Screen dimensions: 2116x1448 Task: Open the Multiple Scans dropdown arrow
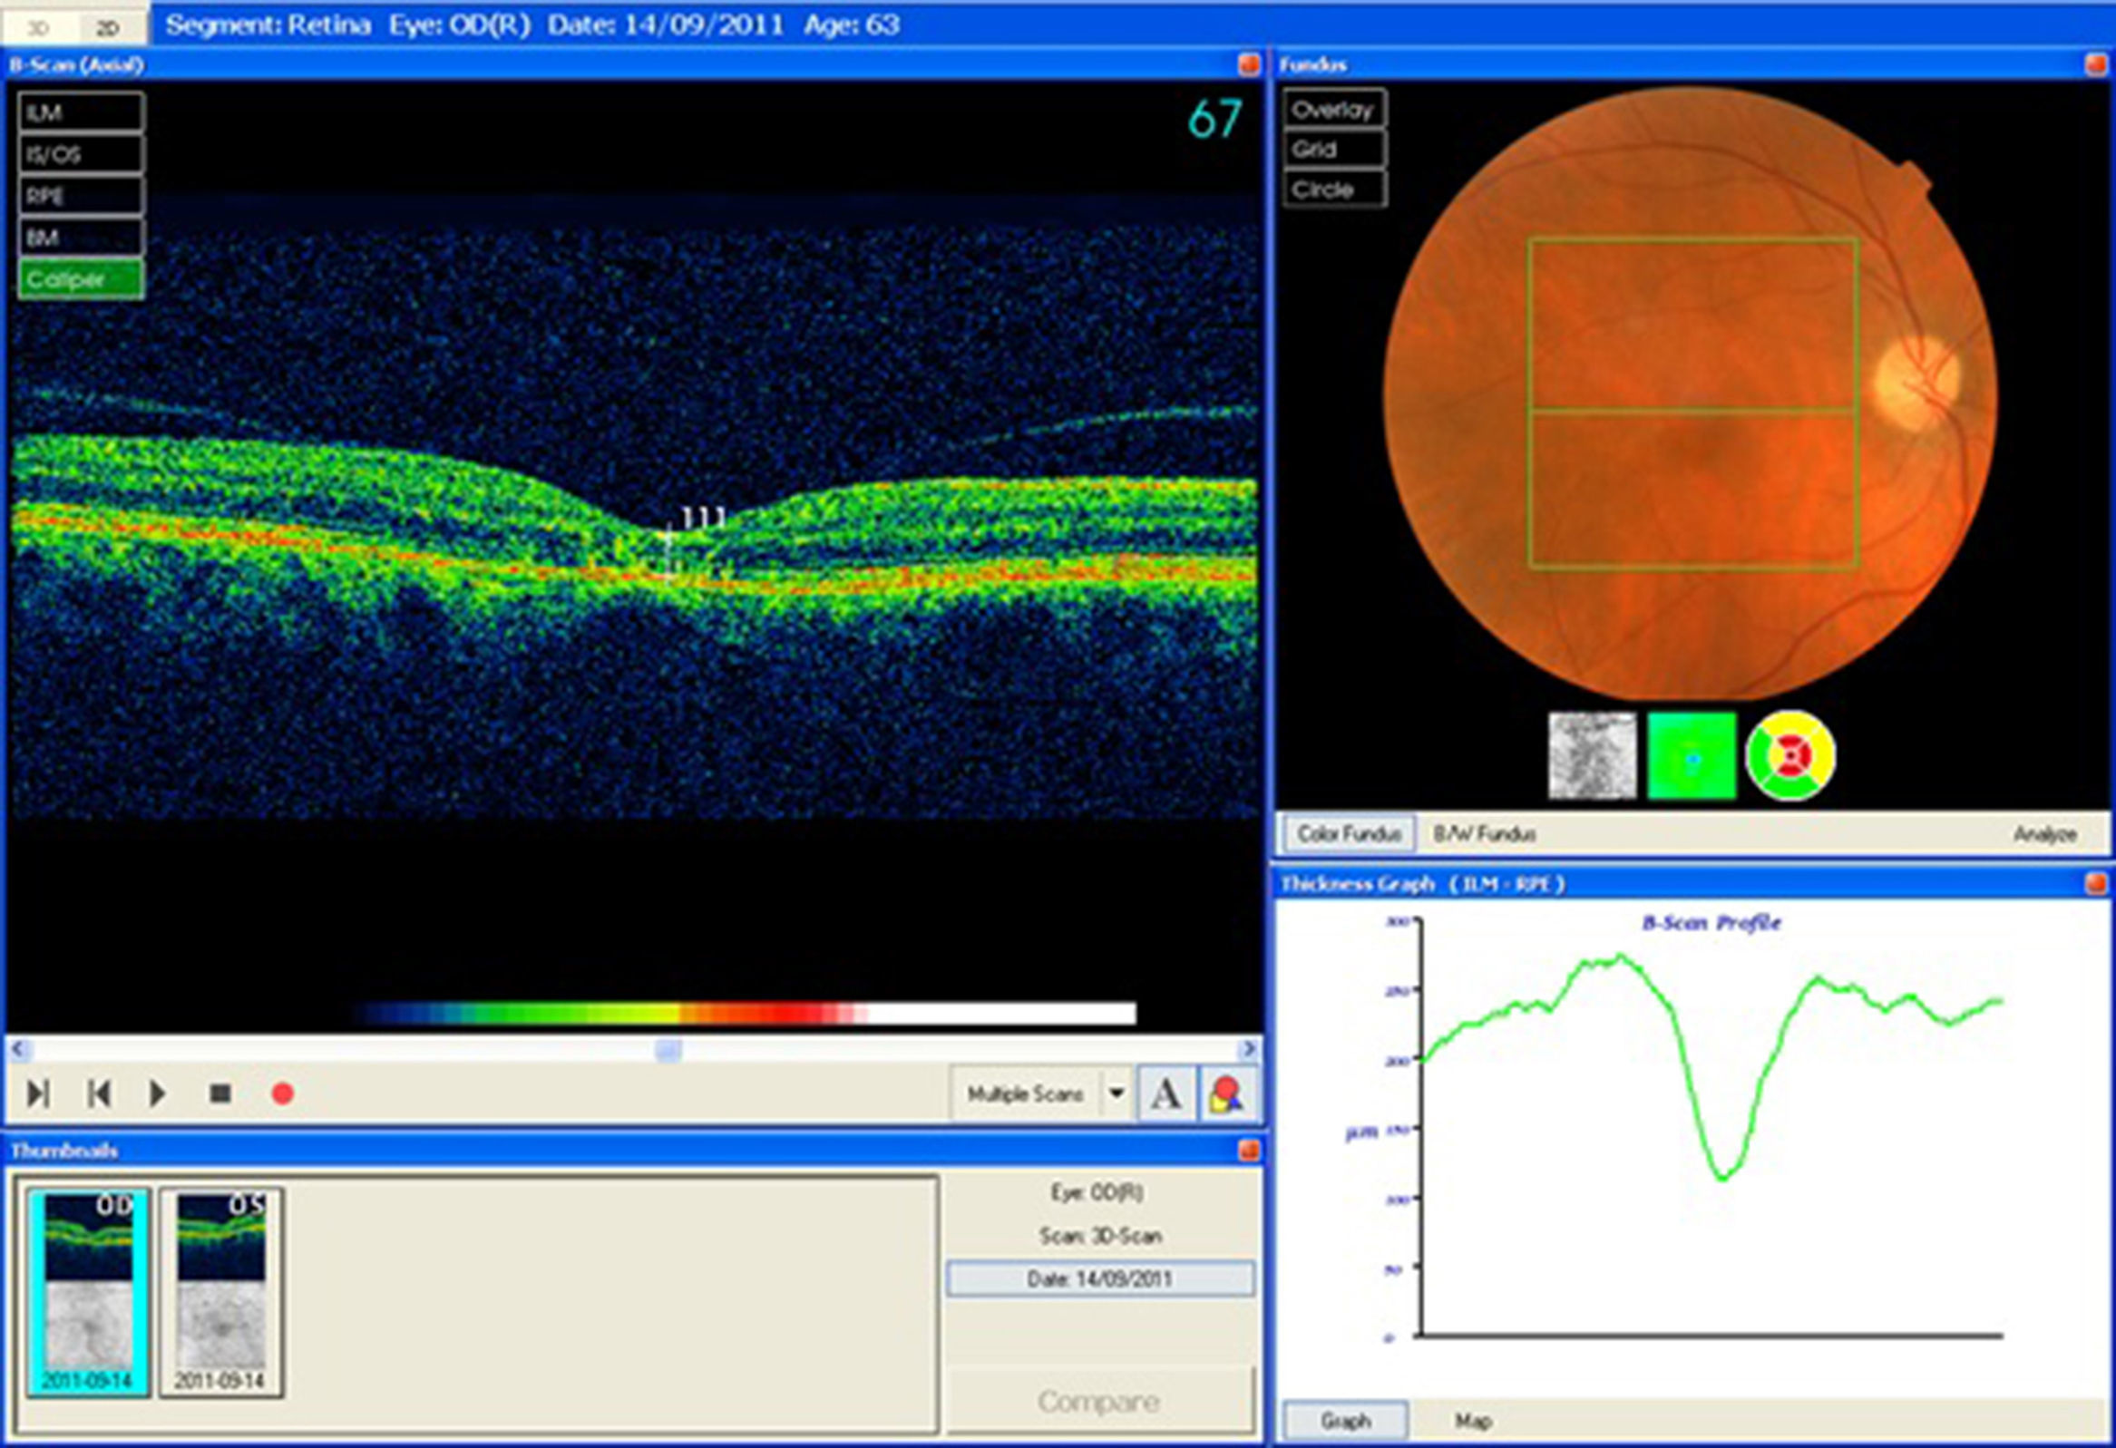(1117, 1093)
